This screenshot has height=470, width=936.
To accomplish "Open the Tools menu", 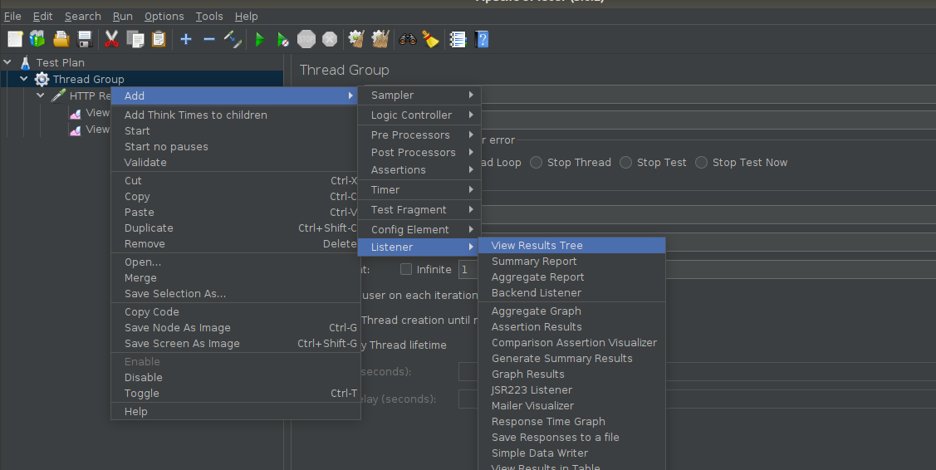I will (209, 16).
